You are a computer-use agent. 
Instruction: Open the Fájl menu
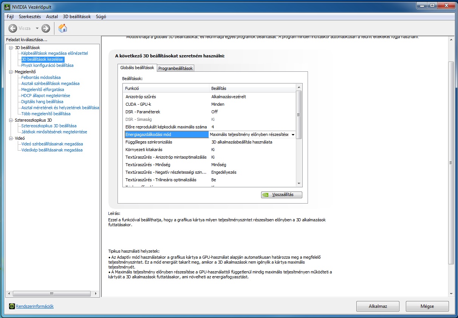click(10, 17)
